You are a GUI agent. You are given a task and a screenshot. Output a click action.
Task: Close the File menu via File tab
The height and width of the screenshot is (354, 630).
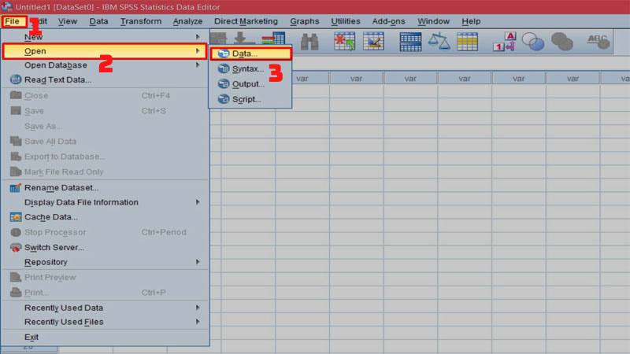click(13, 21)
